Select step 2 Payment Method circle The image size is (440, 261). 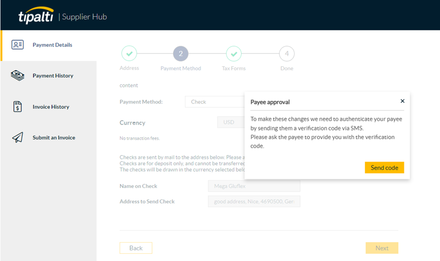pyautogui.click(x=181, y=53)
